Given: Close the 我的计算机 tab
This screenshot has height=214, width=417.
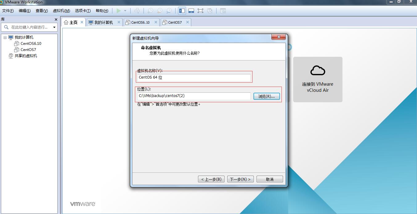Looking at the screenshot, I should (119, 22).
